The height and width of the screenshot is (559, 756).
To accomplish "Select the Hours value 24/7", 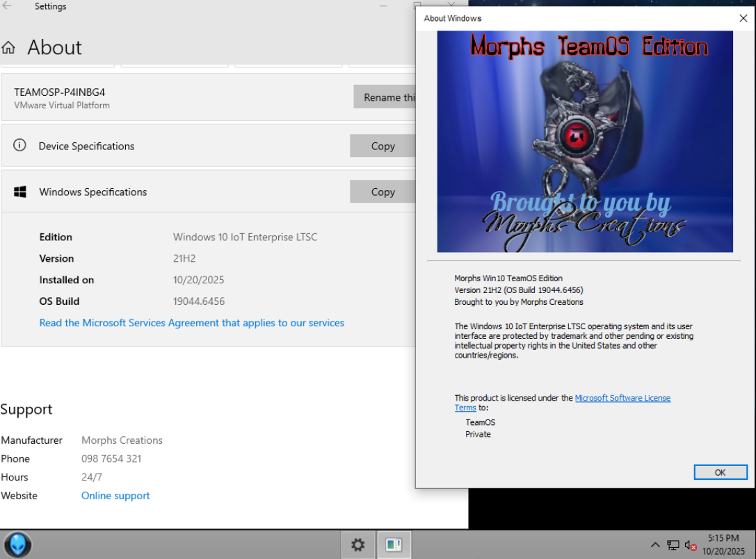I will tap(92, 477).
